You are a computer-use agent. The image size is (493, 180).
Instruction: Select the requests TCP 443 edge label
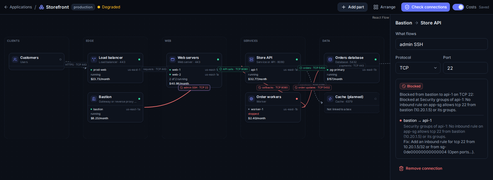click(155, 69)
